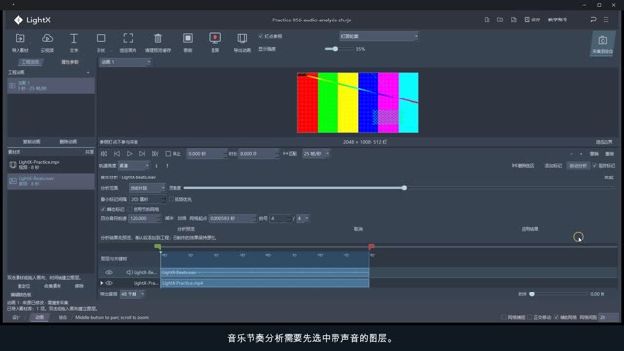624x351 pixels.
Task: Collapse the project animations section arrow
Action: pyautogui.click(x=88, y=72)
